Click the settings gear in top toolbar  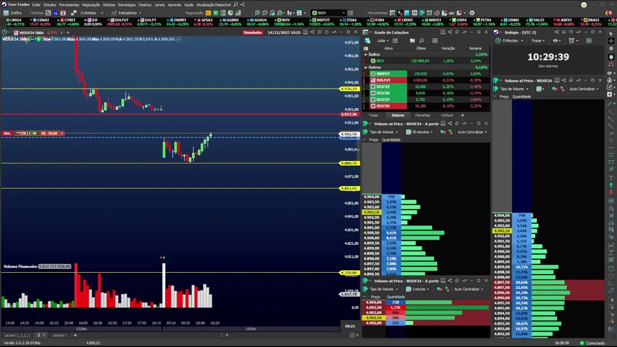[x=472, y=13]
